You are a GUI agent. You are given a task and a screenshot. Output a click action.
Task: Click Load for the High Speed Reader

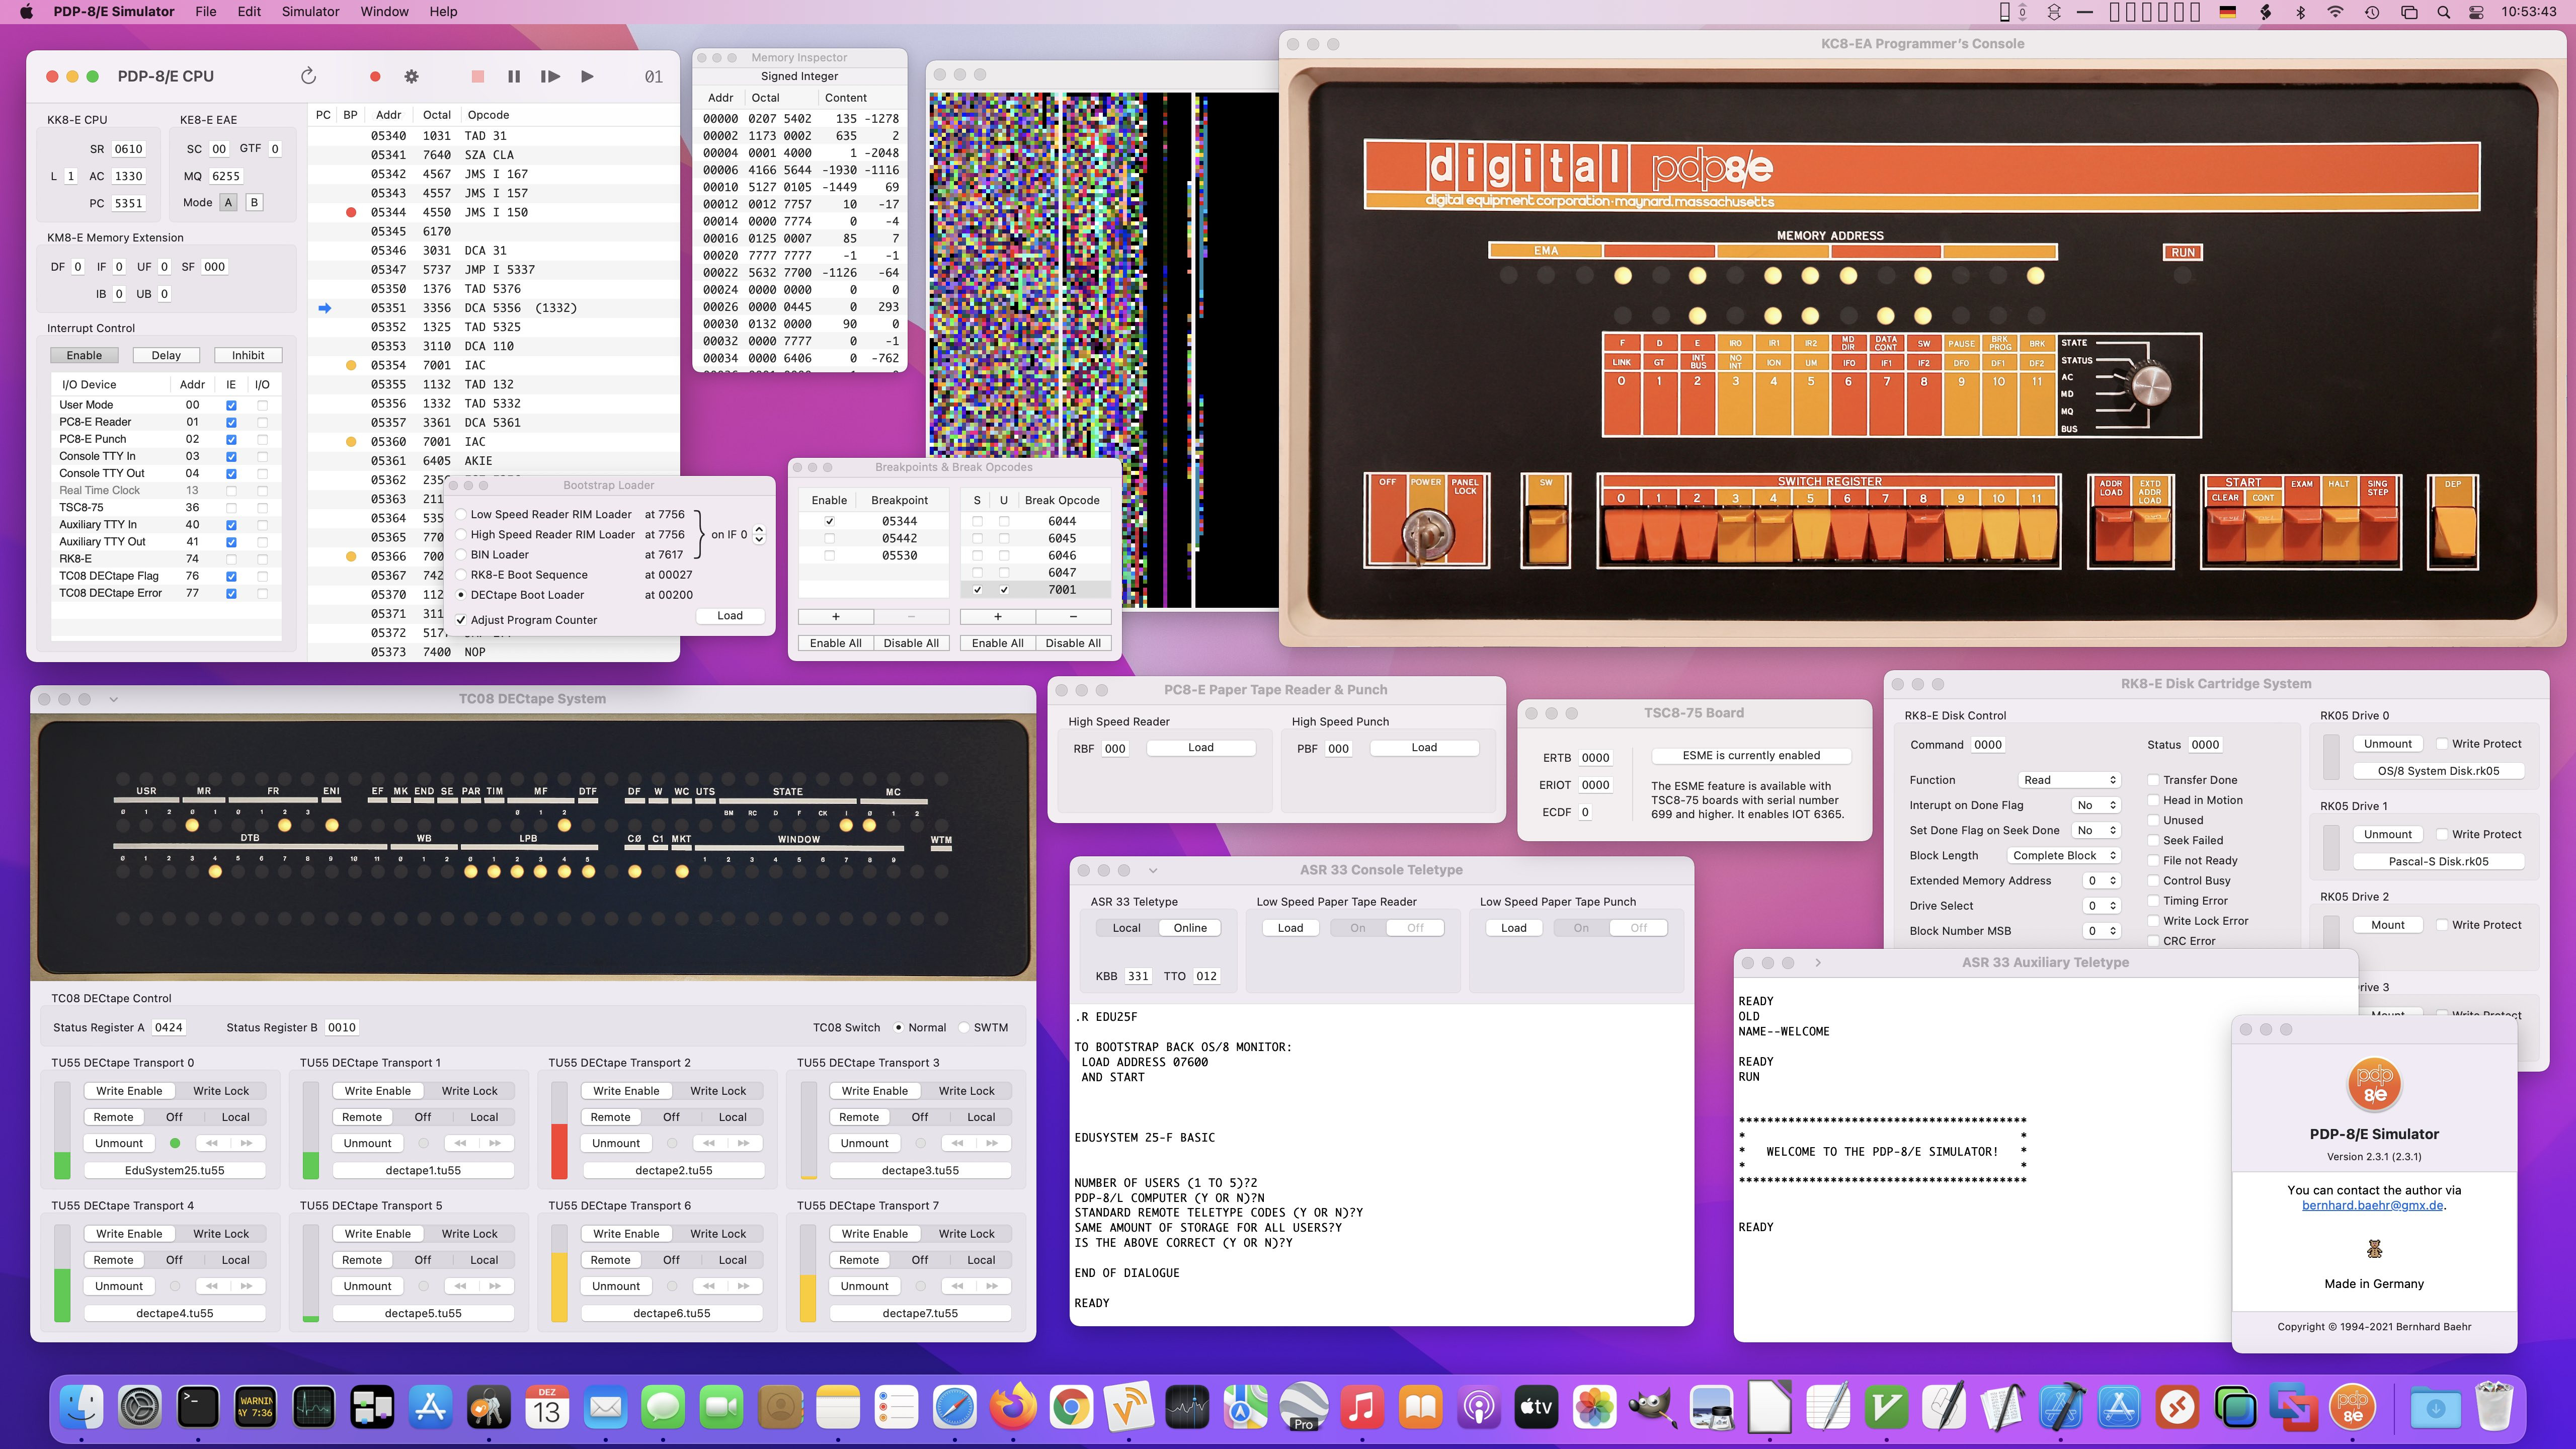pyautogui.click(x=1201, y=748)
